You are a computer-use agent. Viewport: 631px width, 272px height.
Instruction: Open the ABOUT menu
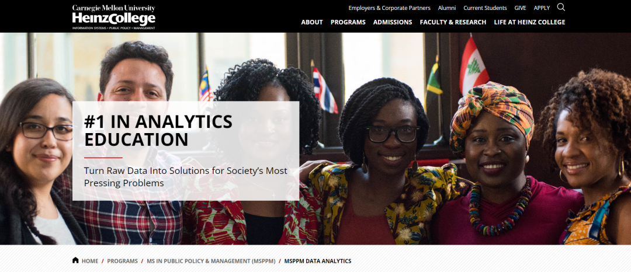[312, 22]
